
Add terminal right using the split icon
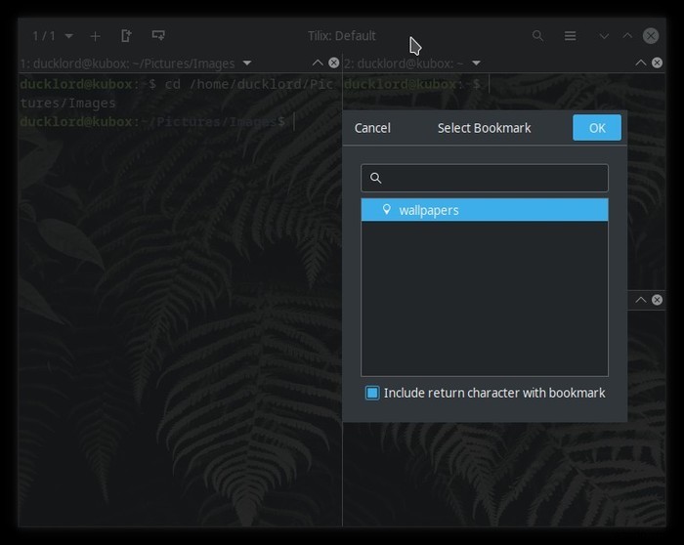point(126,36)
